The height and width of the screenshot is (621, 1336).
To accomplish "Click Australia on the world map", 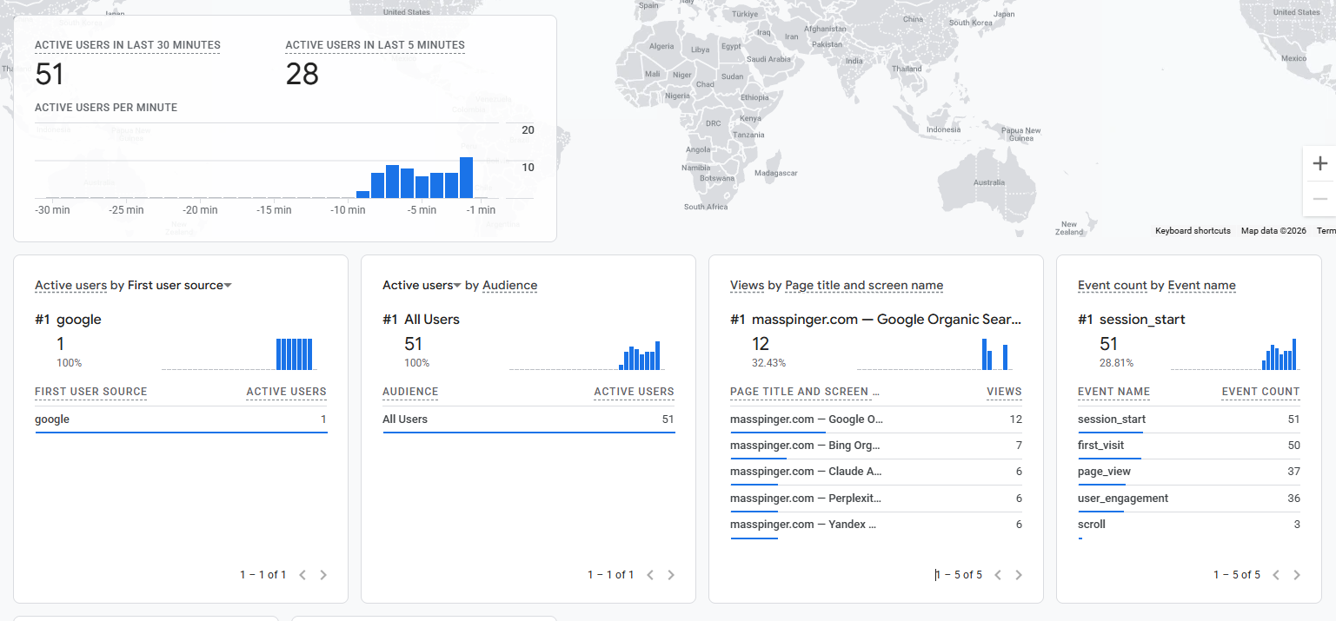I will click(x=989, y=182).
